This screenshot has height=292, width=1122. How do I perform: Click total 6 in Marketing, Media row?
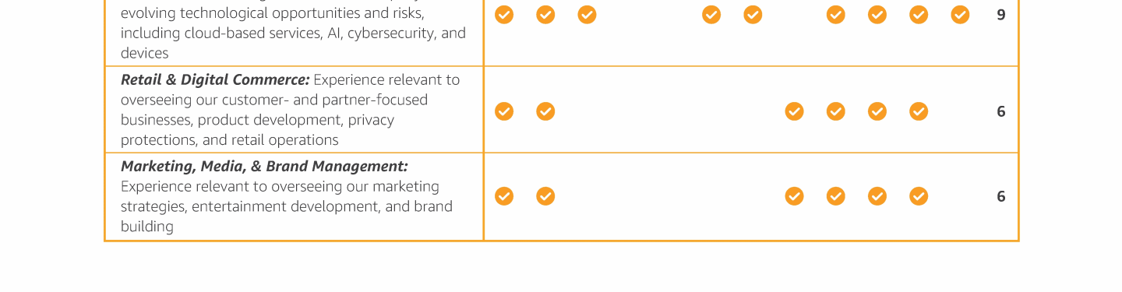[1001, 196]
